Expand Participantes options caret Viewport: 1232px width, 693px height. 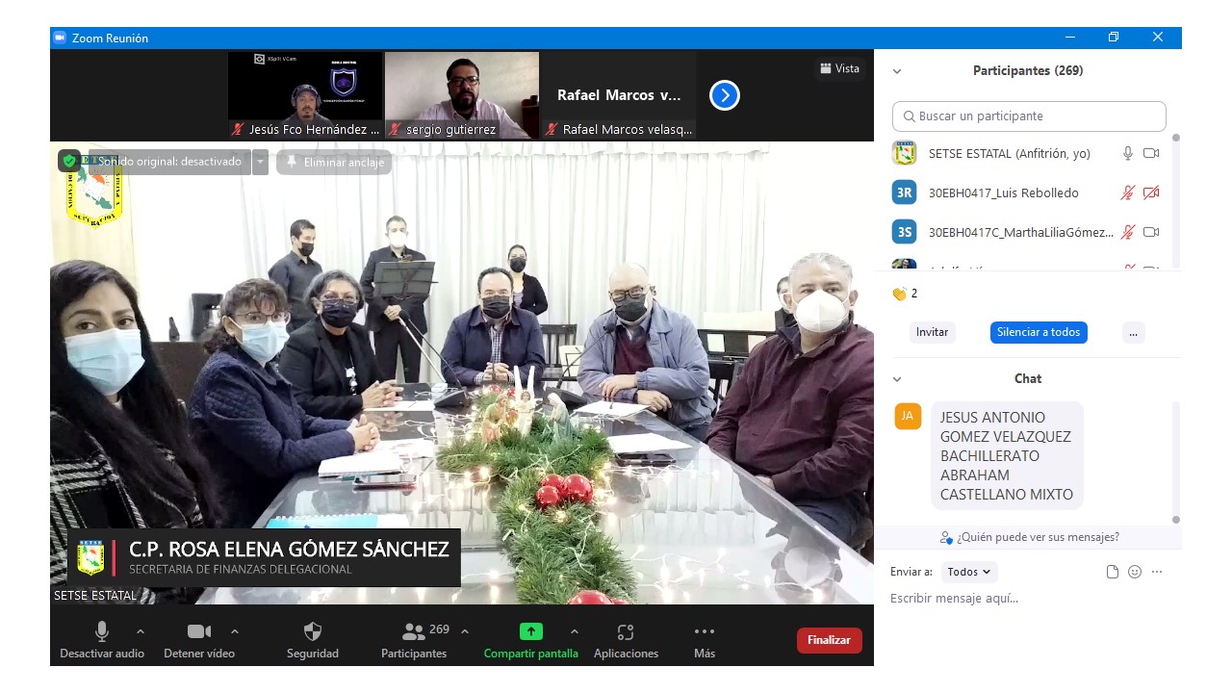[x=465, y=631]
